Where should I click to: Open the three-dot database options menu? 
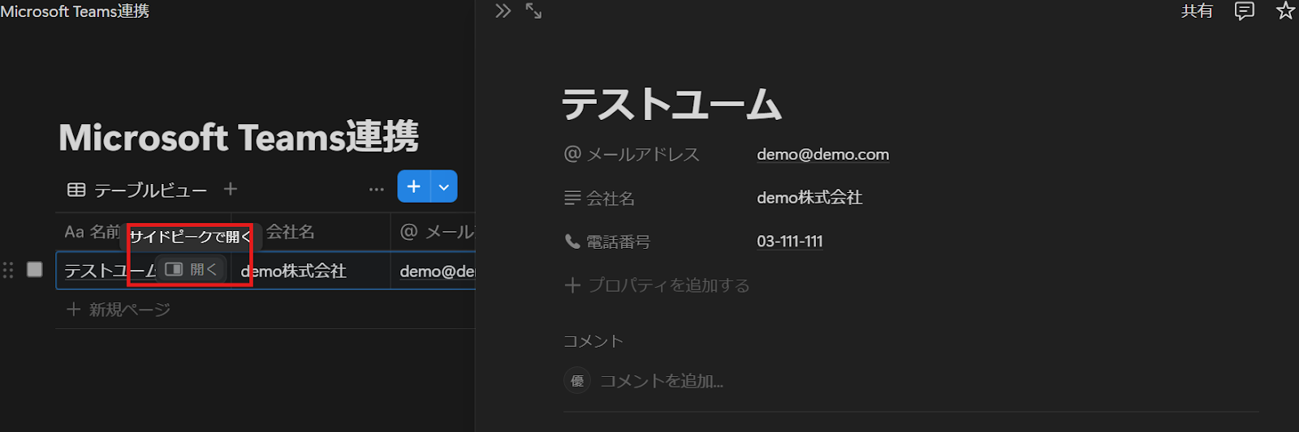coord(376,189)
